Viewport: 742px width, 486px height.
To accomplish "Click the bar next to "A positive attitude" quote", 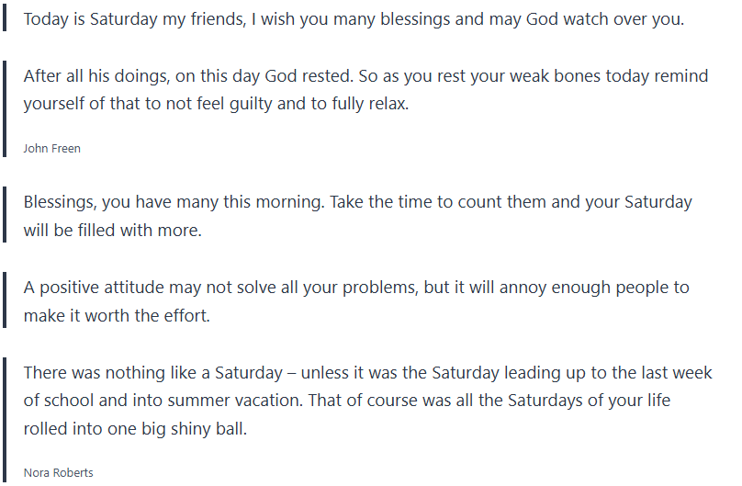I will 5,300.
